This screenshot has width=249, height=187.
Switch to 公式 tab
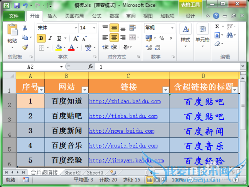pyautogui.click(x=97, y=16)
